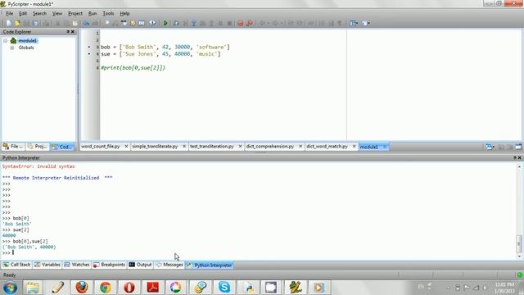Screen dimensions: 524x295
Task: Click the Debug icon next to Run
Action: click(x=176, y=23)
